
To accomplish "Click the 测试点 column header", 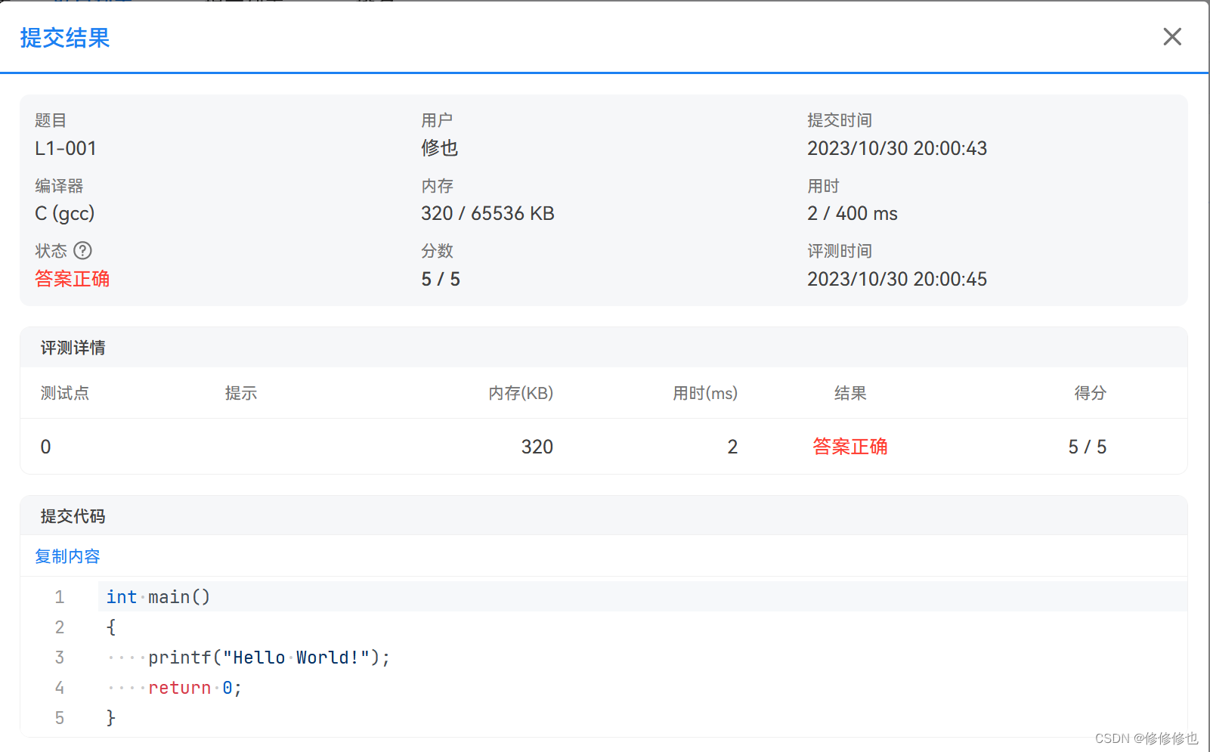I will (x=64, y=393).
